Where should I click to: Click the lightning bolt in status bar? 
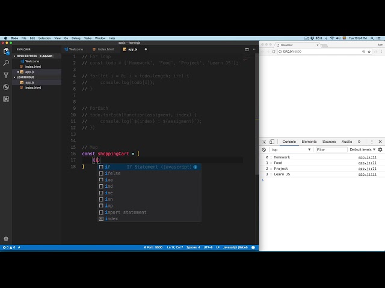click(19, 248)
